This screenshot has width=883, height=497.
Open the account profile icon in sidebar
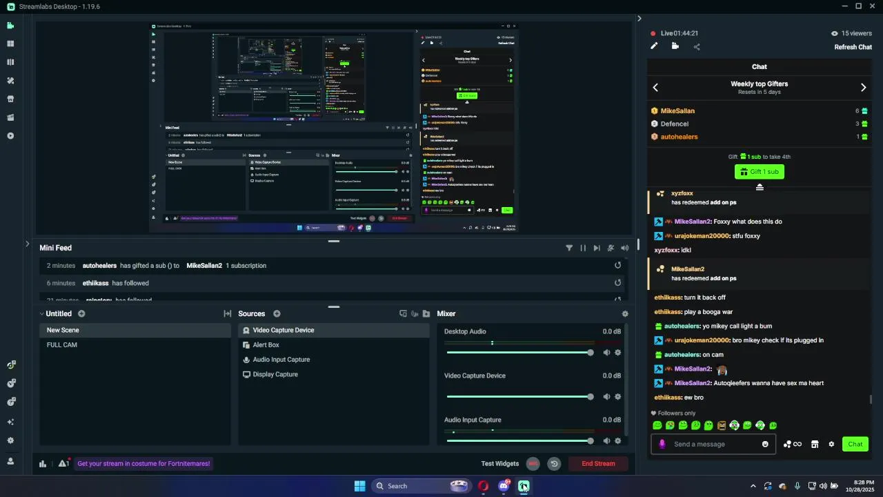(10, 461)
